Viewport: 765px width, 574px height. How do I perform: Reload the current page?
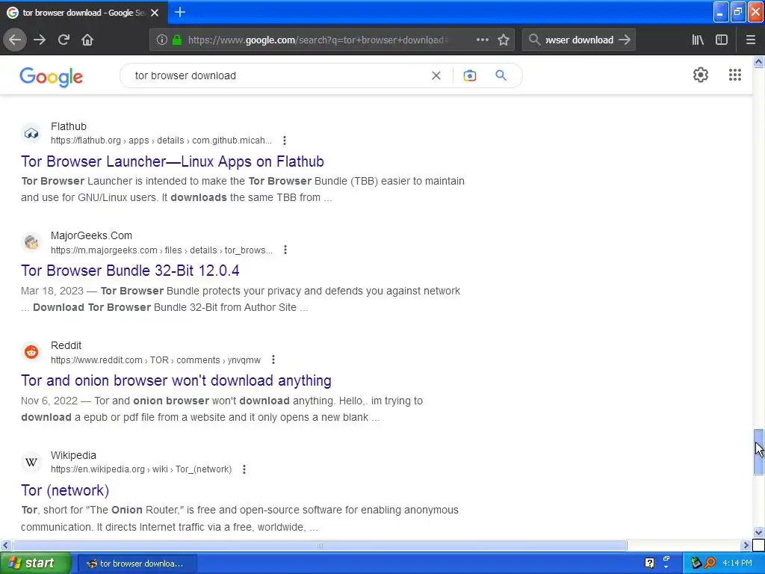pos(64,40)
